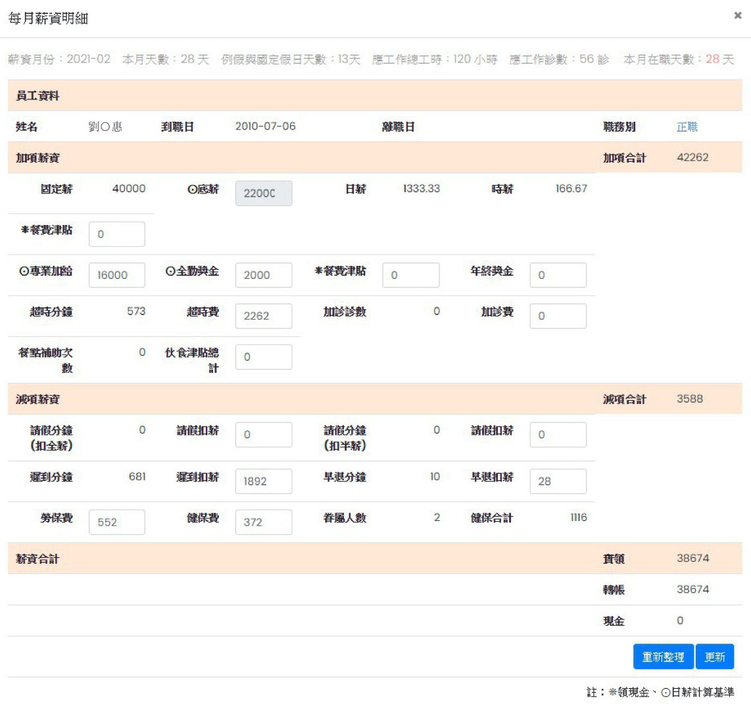Click the 遲到扣薪 input field
Viewport: 751px width, 725px height.
263,482
